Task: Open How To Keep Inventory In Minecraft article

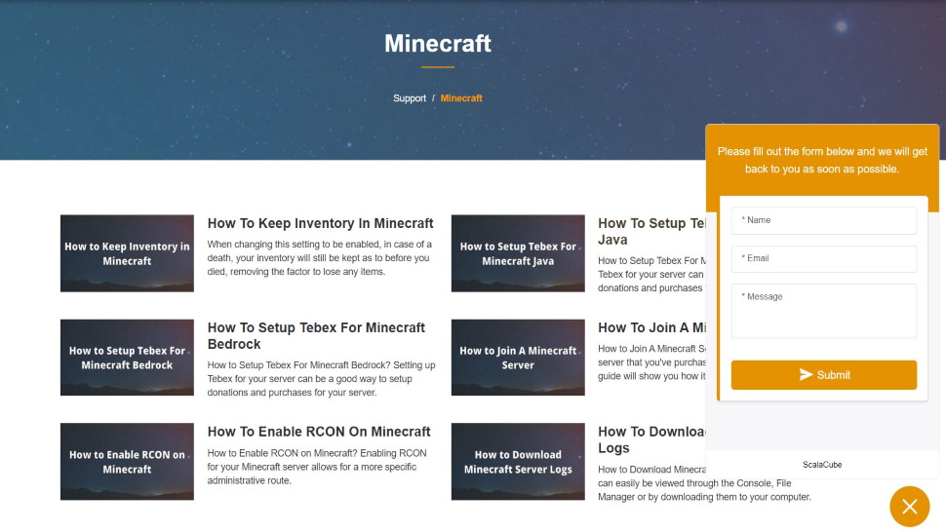Action: (x=320, y=223)
